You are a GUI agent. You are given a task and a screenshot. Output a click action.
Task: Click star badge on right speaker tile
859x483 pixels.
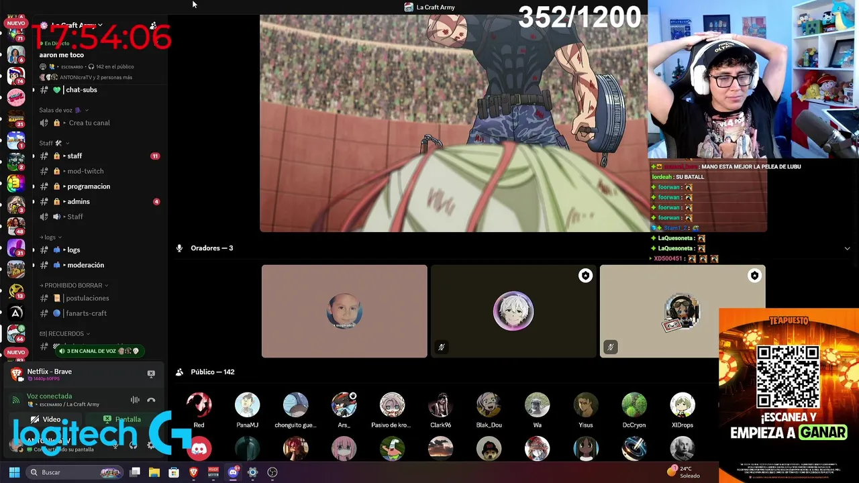(754, 276)
